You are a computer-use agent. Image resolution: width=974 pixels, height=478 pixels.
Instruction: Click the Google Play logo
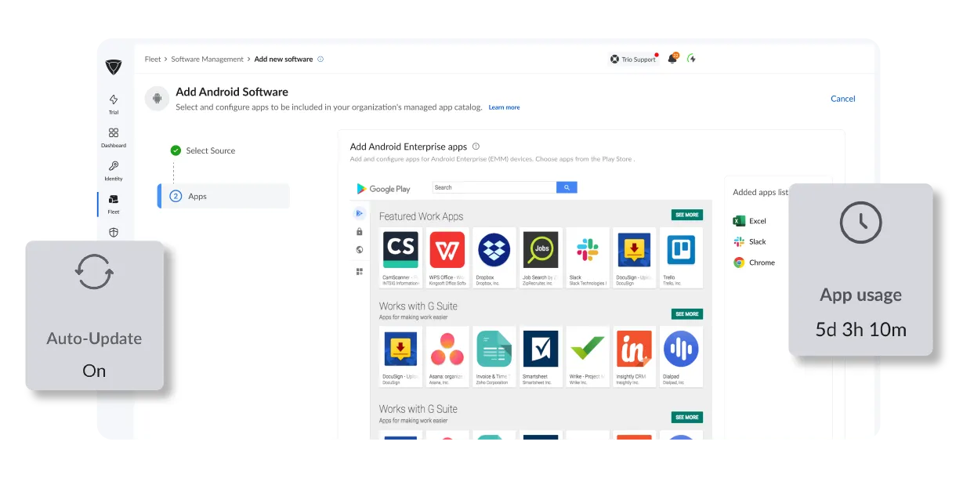click(383, 189)
